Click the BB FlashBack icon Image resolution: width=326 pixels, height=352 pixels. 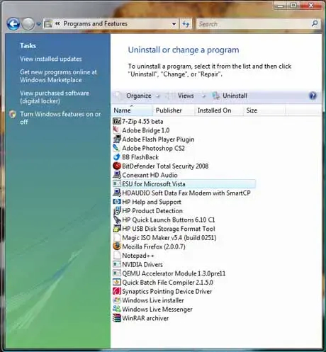point(117,157)
